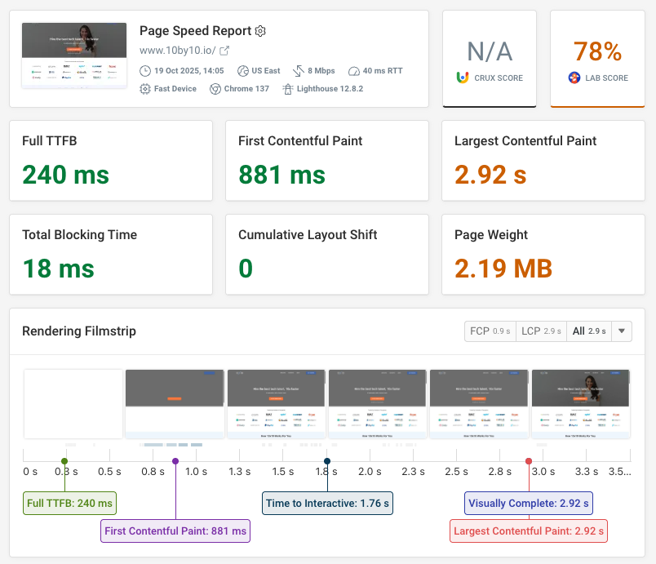Click the Chrome 137 browser icon
Viewport: 656px width, 564px height.
pyautogui.click(x=215, y=88)
